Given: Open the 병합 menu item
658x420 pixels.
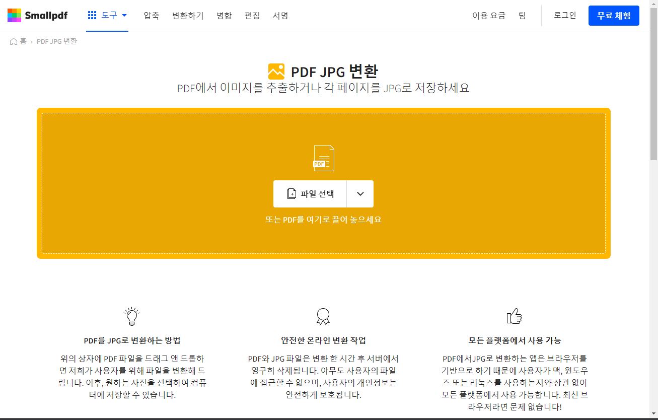Looking at the screenshot, I should (224, 16).
